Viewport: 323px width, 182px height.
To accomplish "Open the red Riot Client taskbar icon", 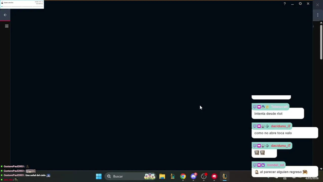I will coord(214,176).
